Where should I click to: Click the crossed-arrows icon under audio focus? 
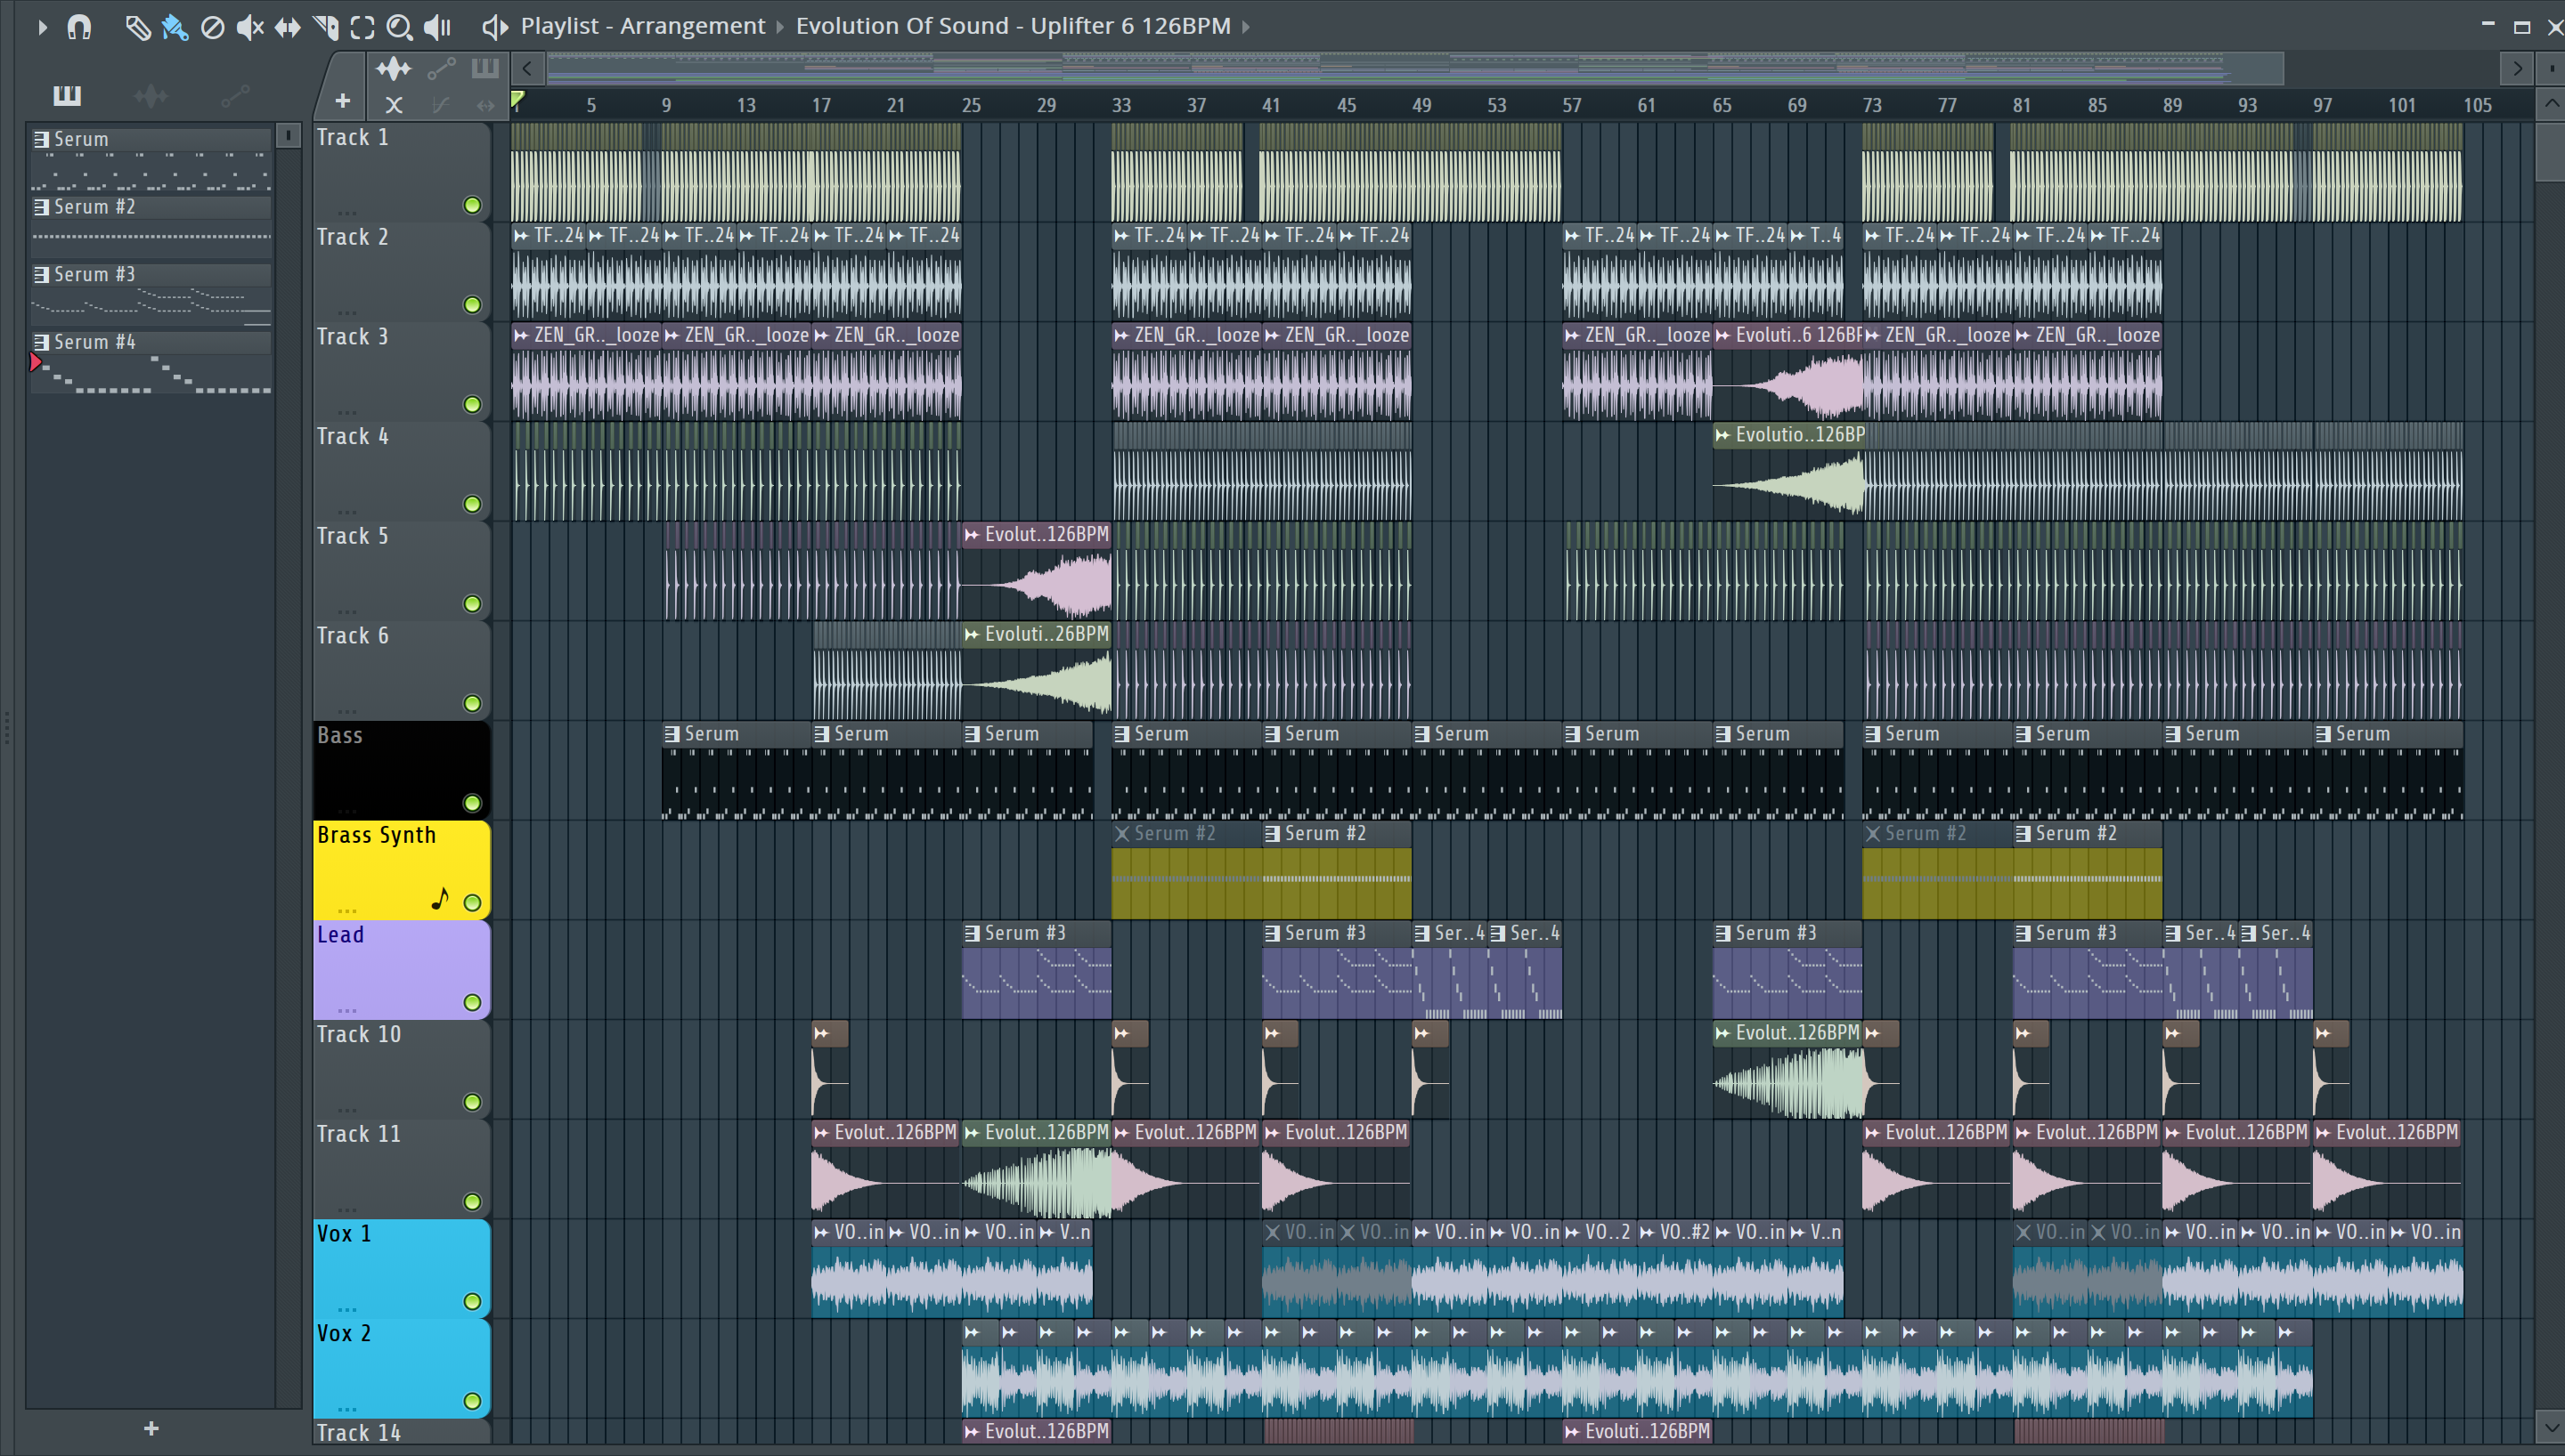(x=395, y=105)
